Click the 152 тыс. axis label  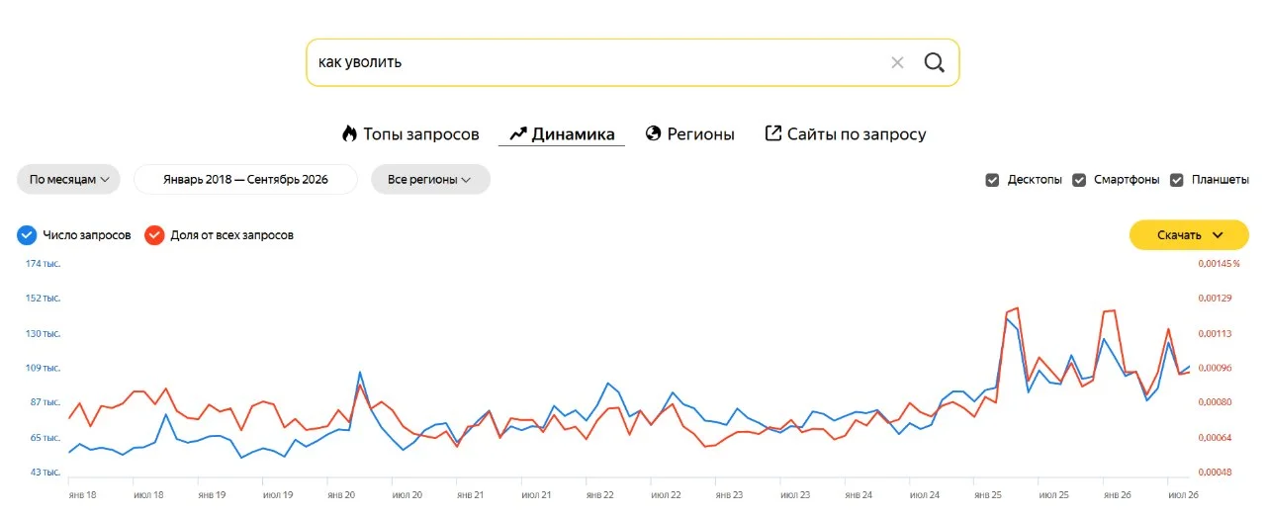pos(44,298)
